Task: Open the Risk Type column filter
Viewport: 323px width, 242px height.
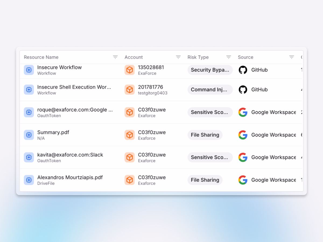Action: point(229,57)
